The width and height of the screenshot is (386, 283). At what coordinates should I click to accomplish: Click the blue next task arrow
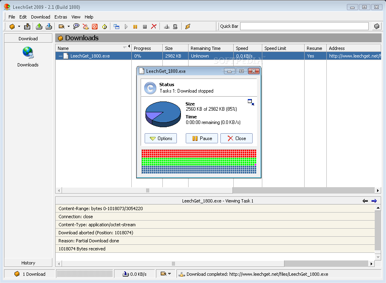point(374,200)
